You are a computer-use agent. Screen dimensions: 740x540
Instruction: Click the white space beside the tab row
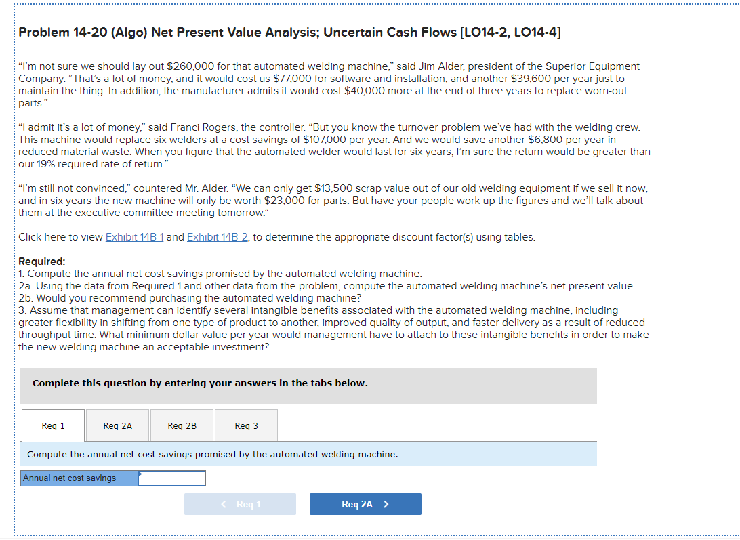tap(440, 425)
